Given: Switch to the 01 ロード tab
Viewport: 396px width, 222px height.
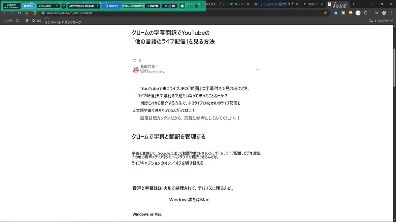Looking at the screenshot, I should pos(216,4).
